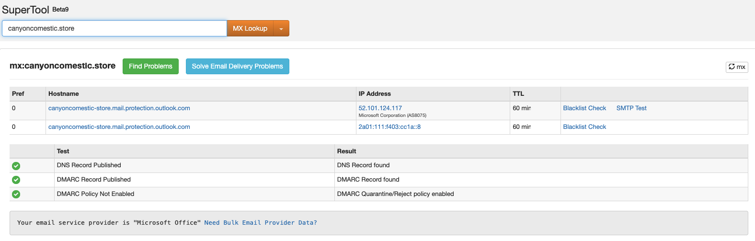The width and height of the screenshot is (755, 241).
Task: Click the refresh mx icon button
Action: (736, 67)
